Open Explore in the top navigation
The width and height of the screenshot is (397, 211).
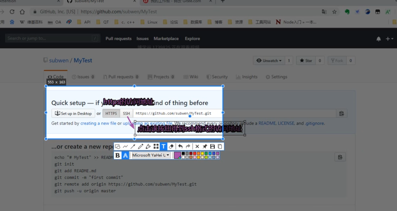pyautogui.click(x=193, y=38)
